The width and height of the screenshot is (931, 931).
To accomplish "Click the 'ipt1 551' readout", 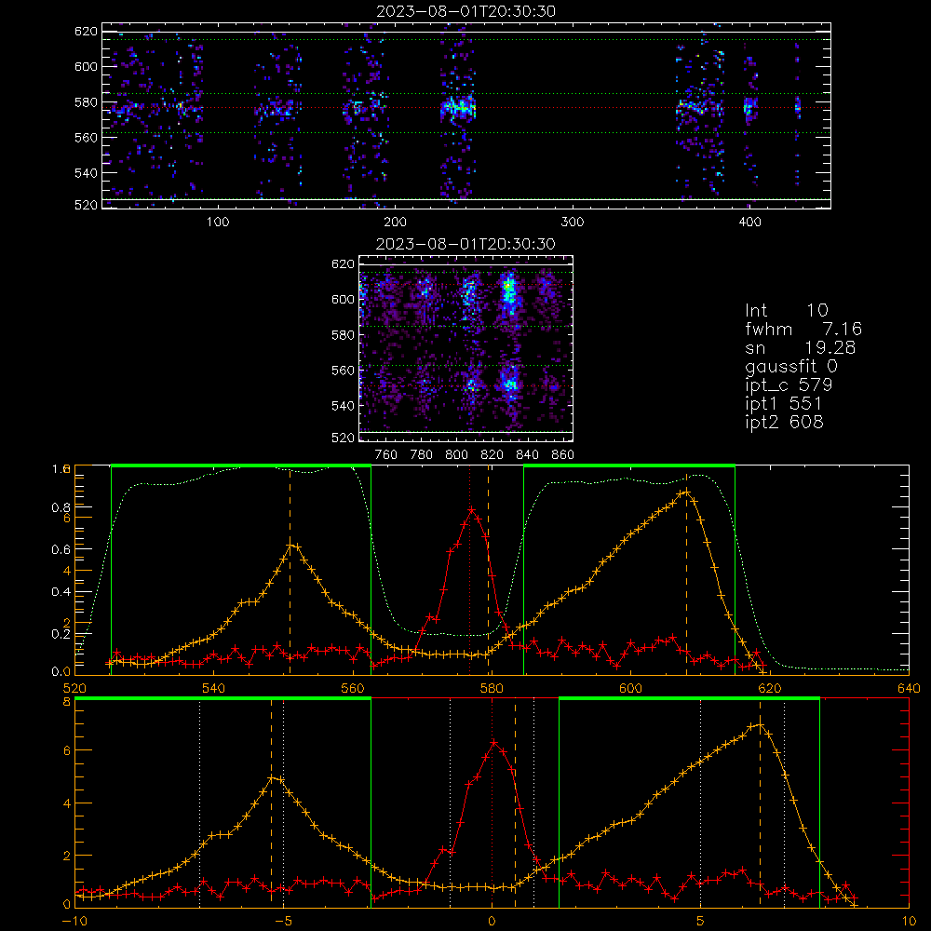I will [x=783, y=404].
